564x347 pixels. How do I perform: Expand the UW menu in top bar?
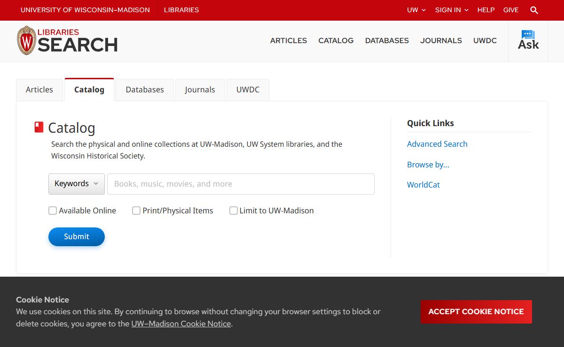(416, 10)
